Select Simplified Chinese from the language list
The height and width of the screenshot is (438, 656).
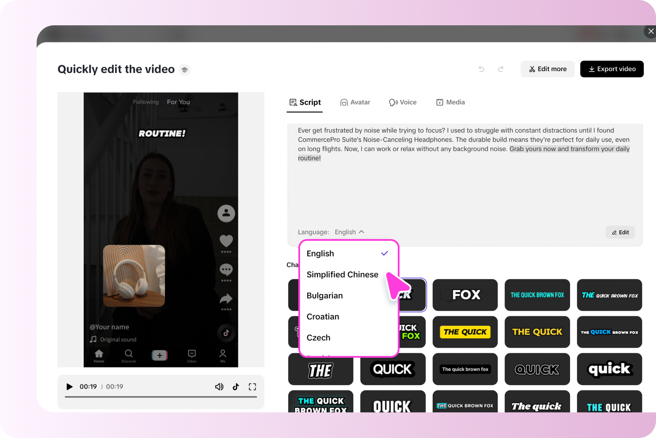[x=348, y=274]
